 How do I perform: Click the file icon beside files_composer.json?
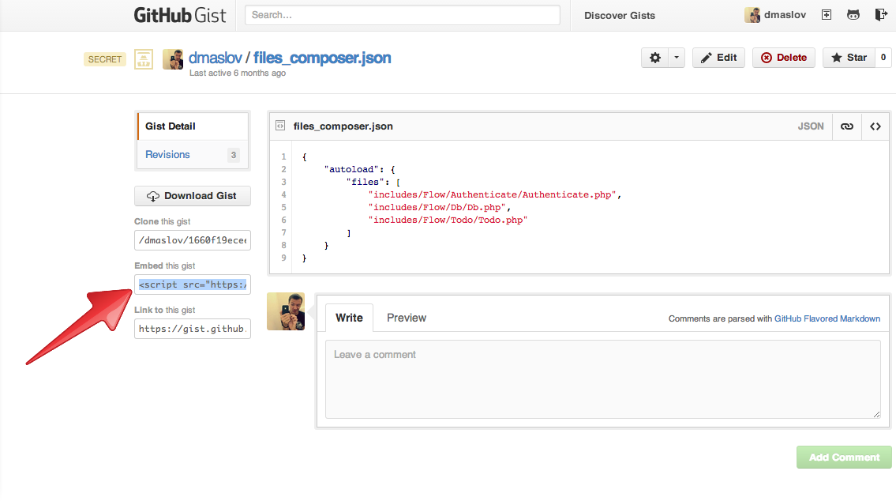click(x=280, y=126)
